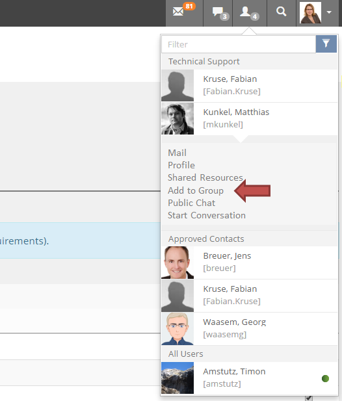Select Kunkel, Matthias contact entry
The height and width of the screenshot is (401, 342).
(249, 119)
